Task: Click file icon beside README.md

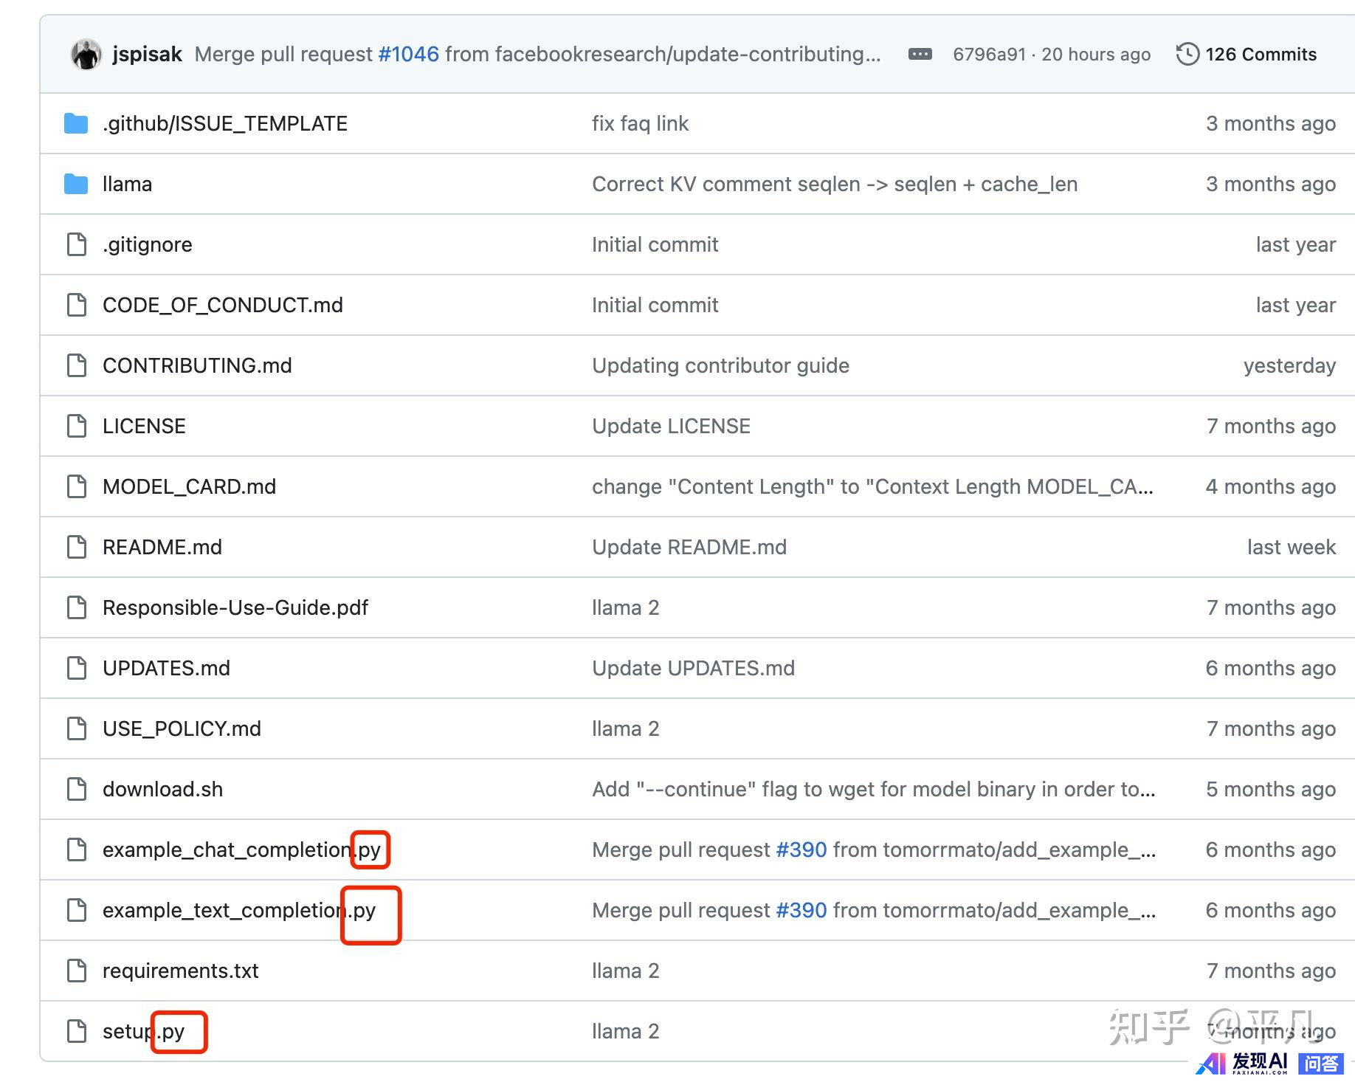Action: tap(77, 547)
